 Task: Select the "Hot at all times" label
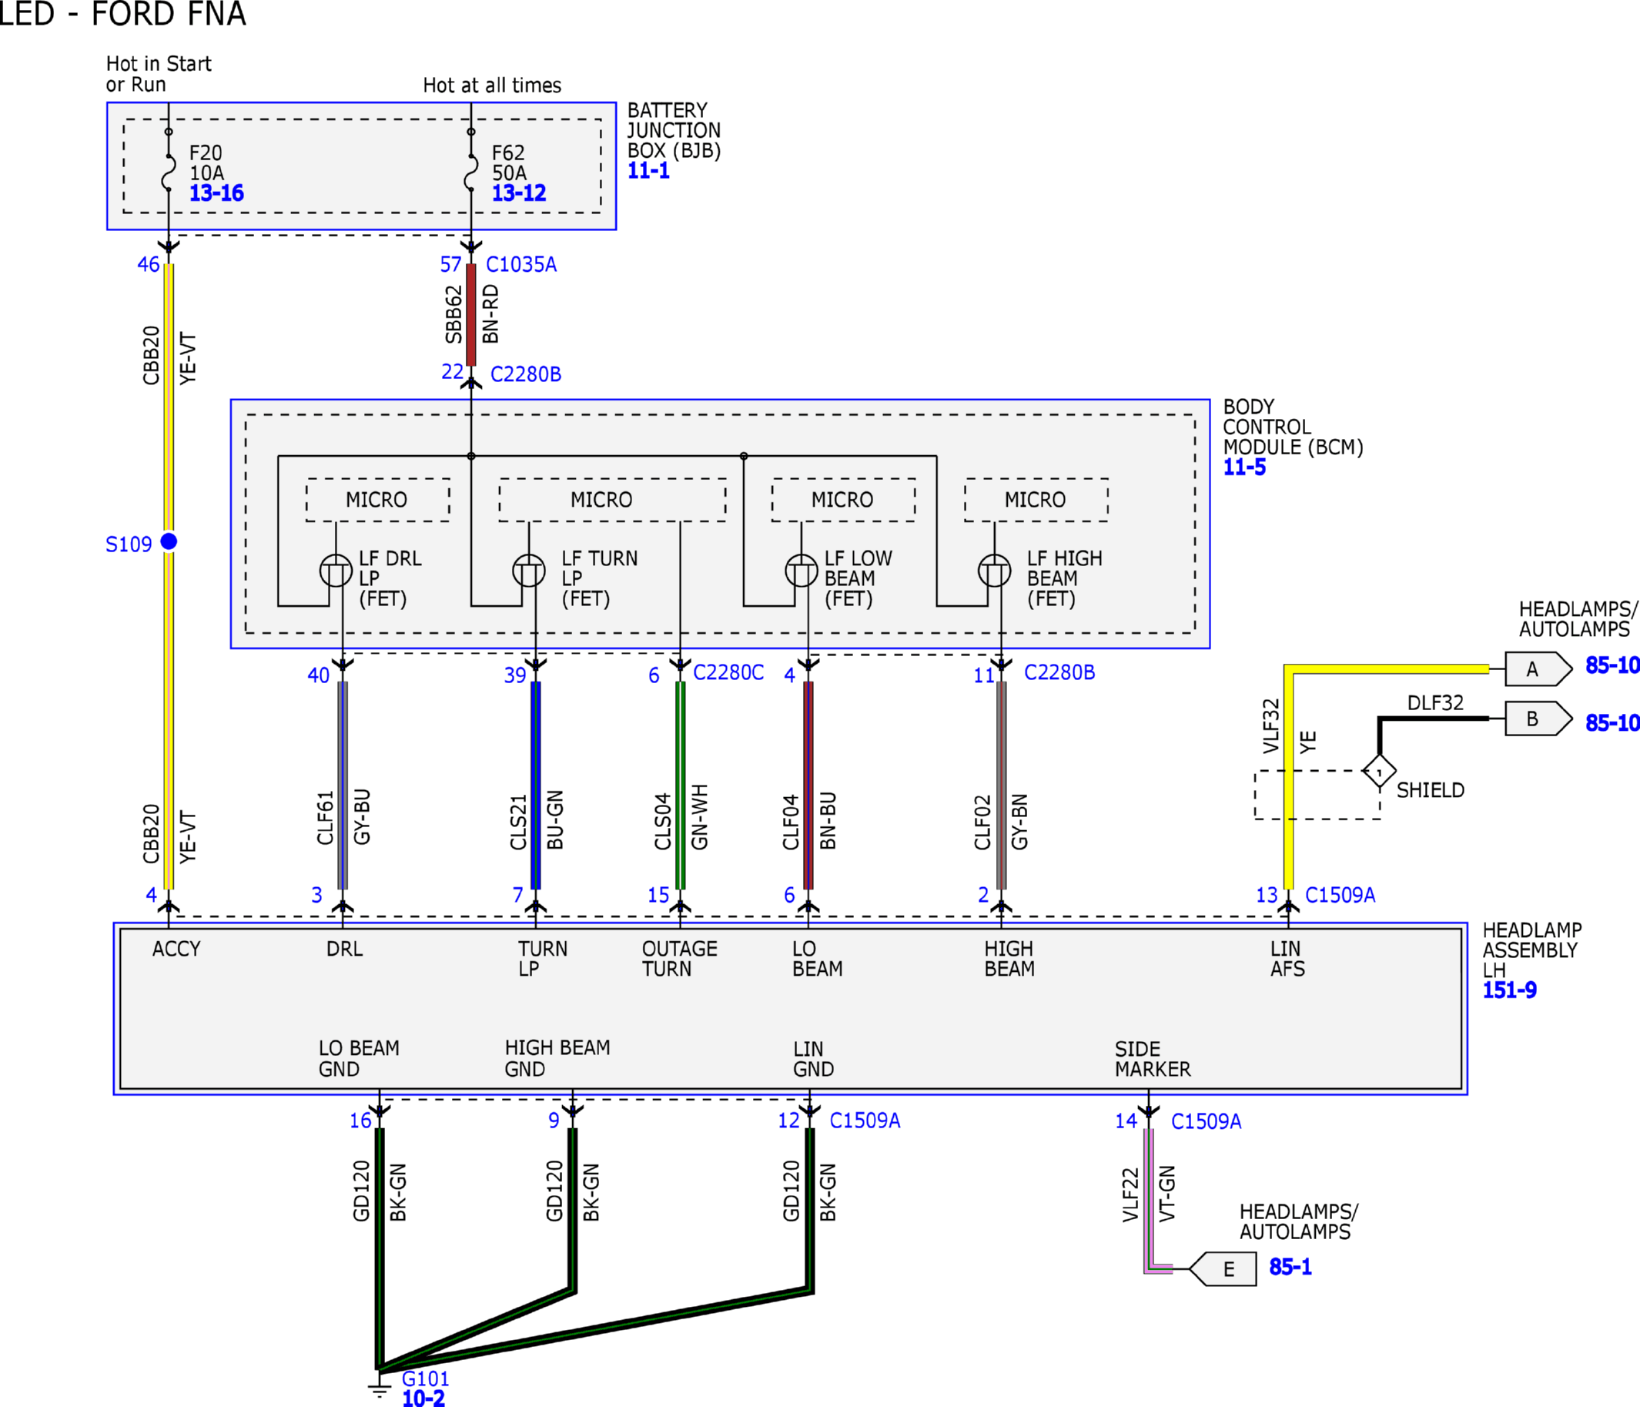[491, 85]
